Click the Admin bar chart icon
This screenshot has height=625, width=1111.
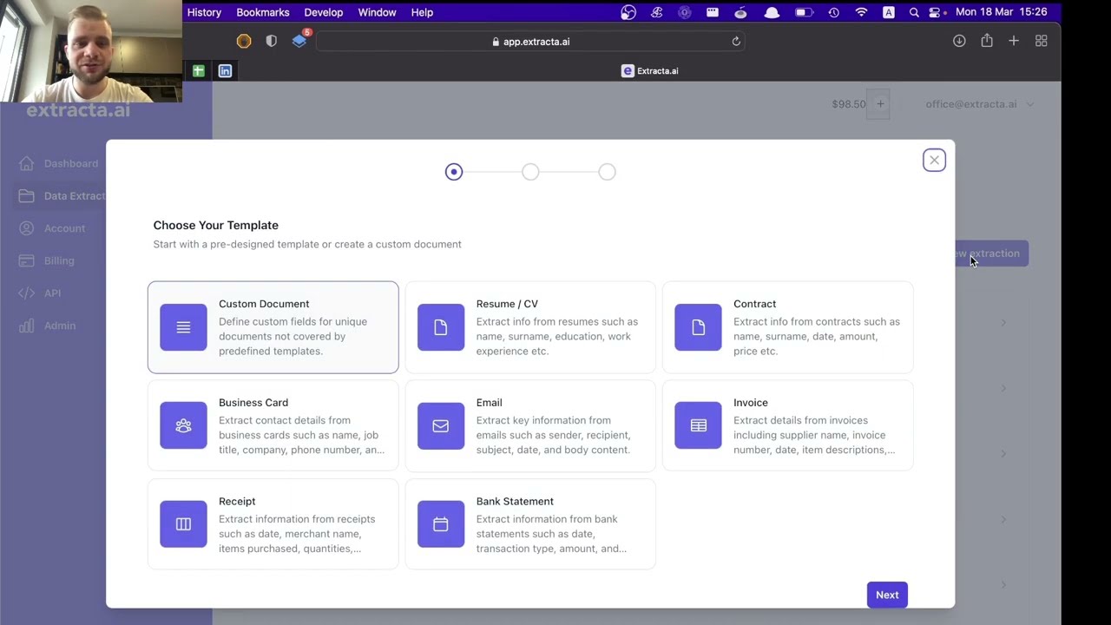27,326
